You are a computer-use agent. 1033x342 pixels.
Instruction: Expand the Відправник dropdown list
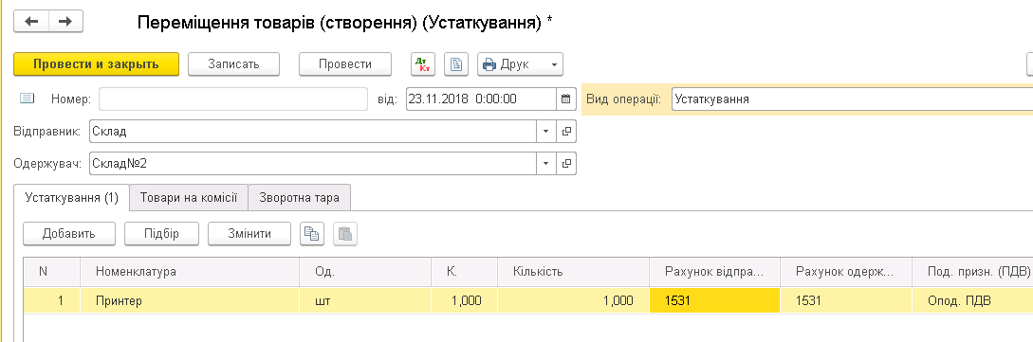545,132
